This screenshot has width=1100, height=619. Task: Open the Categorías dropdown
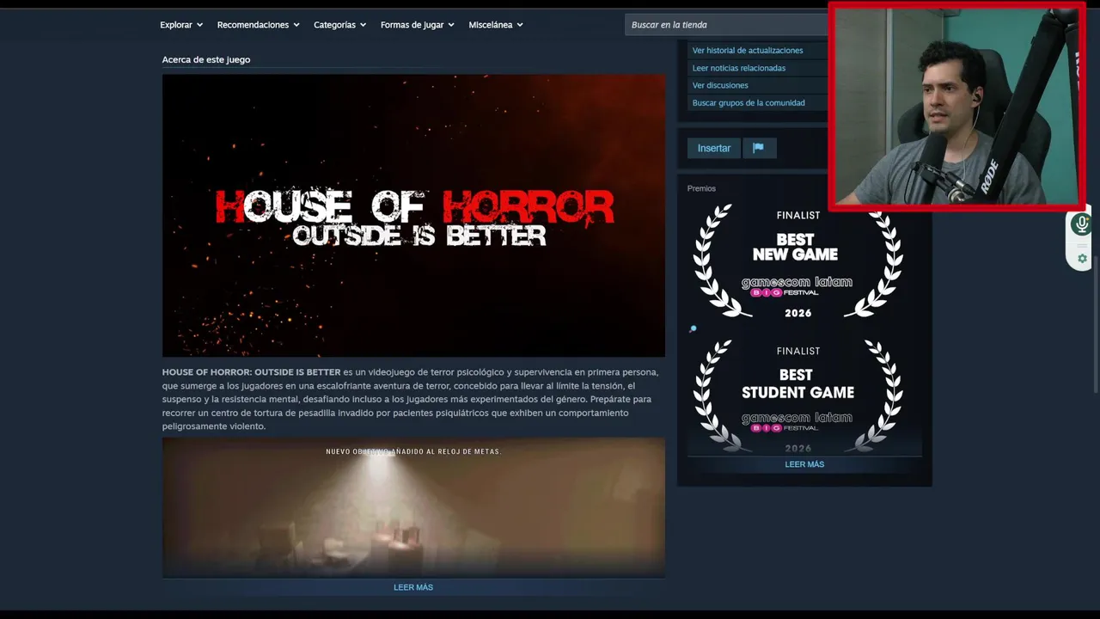[339, 25]
